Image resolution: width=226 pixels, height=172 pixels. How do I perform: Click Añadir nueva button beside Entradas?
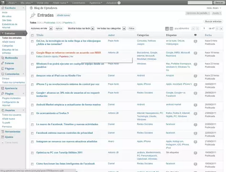pyautogui.click(x=64, y=15)
